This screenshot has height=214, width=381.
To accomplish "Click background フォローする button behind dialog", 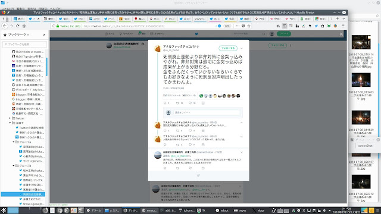I will [x=277, y=45].
